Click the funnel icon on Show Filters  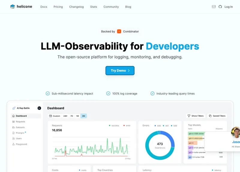coord(189,116)
